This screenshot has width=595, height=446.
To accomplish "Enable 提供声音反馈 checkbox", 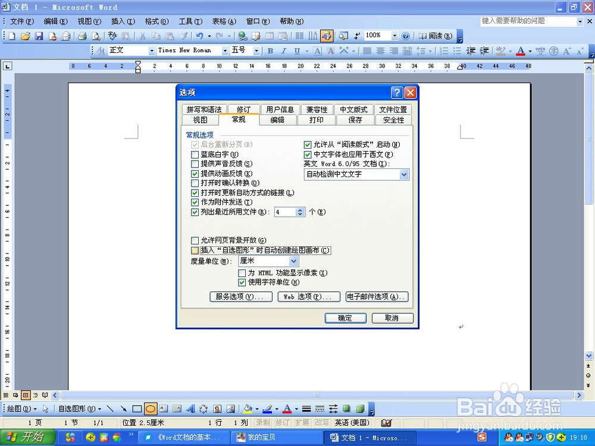I will coord(195,164).
